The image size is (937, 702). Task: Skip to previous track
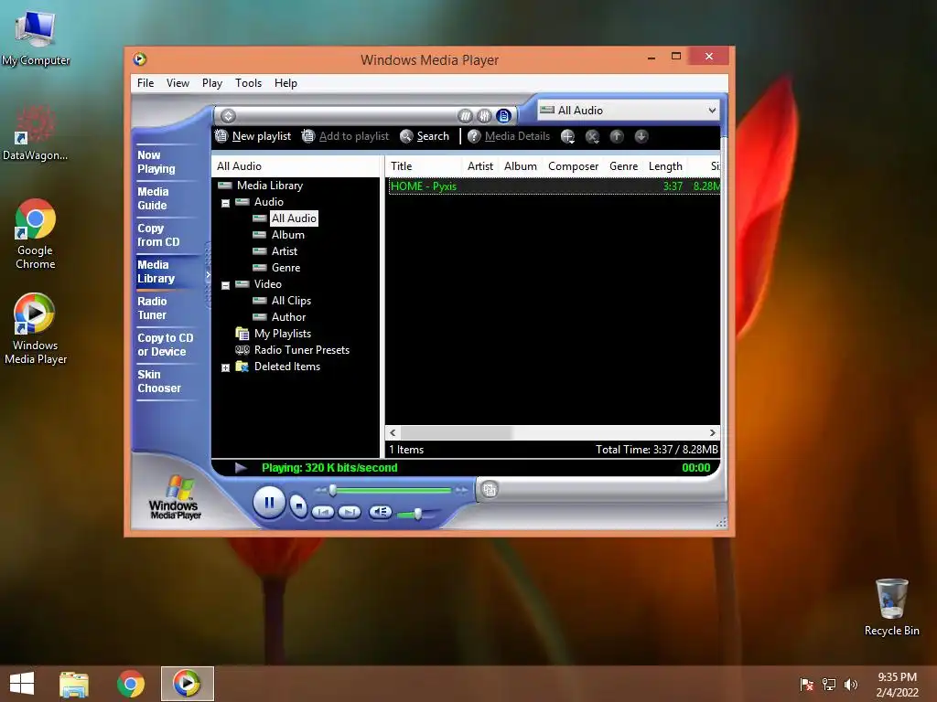click(x=323, y=512)
